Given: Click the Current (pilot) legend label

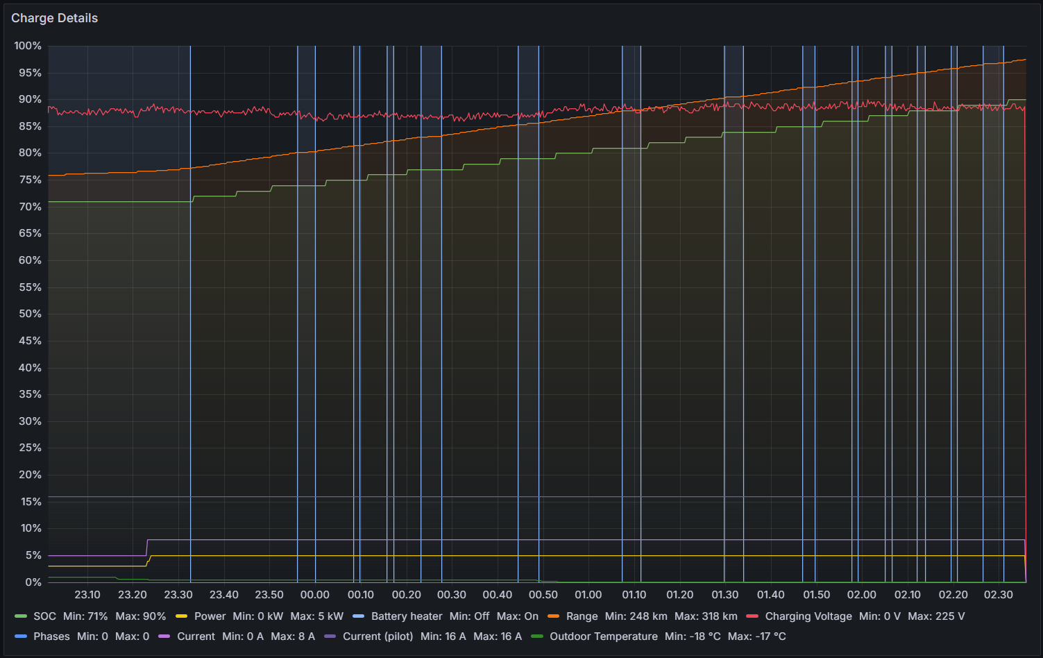Looking at the screenshot, I should pos(378,636).
